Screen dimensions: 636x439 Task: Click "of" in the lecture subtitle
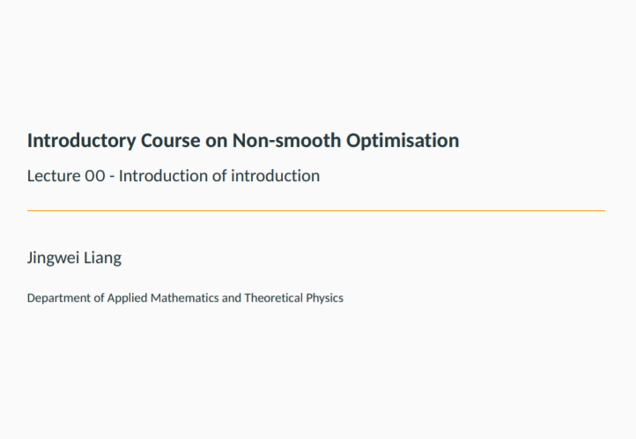[x=220, y=176]
